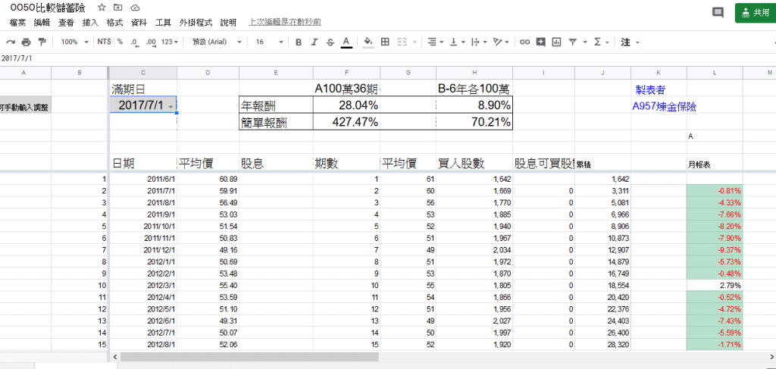Open the zoom 100% dropdown

tap(74, 42)
